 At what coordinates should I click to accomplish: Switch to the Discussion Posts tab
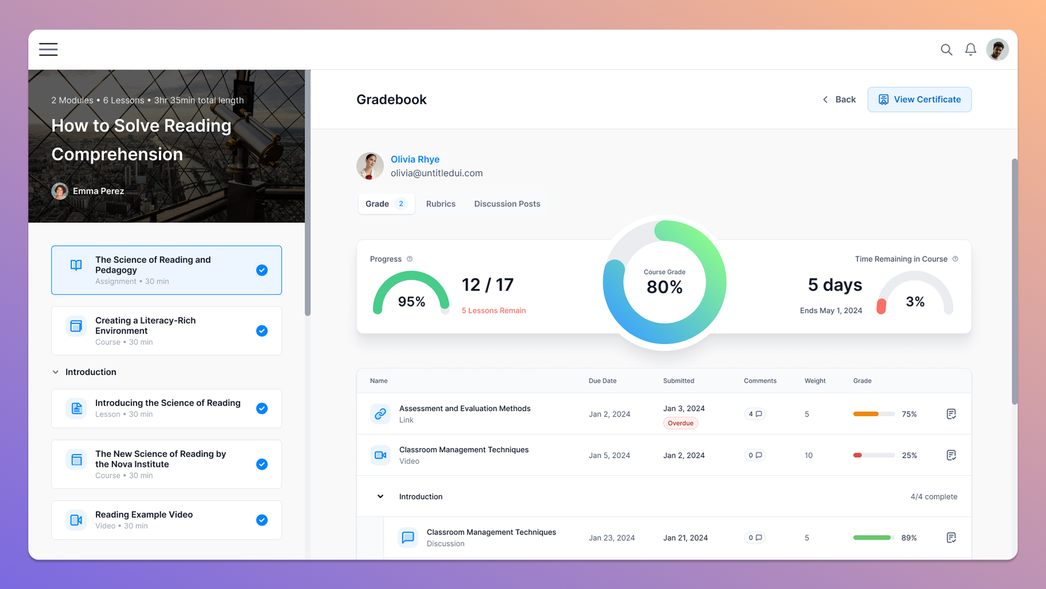coord(507,204)
